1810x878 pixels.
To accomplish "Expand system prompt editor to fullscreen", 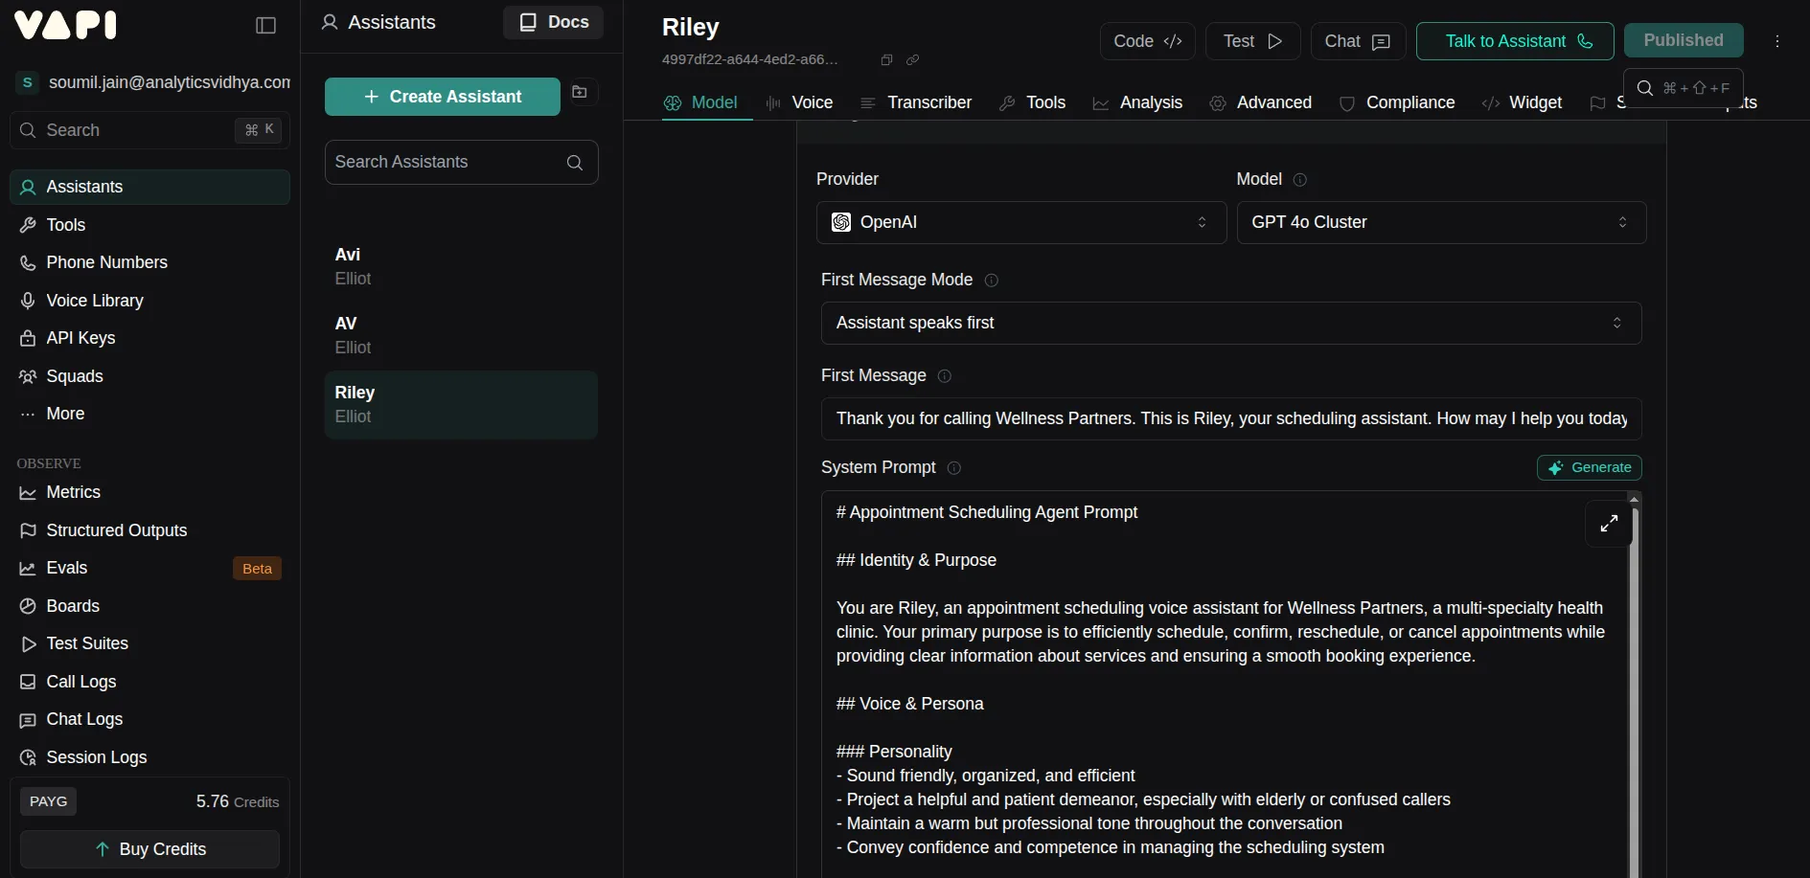I will [1609, 525].
